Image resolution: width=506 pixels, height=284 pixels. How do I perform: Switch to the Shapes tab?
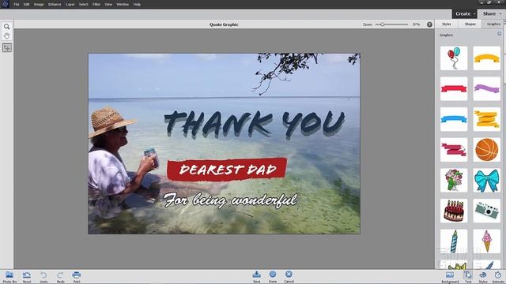click(470, 24)
